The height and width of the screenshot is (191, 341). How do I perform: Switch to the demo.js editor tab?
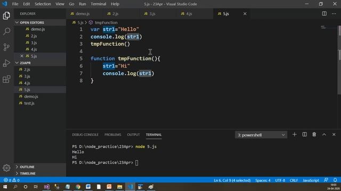[84, 14]
